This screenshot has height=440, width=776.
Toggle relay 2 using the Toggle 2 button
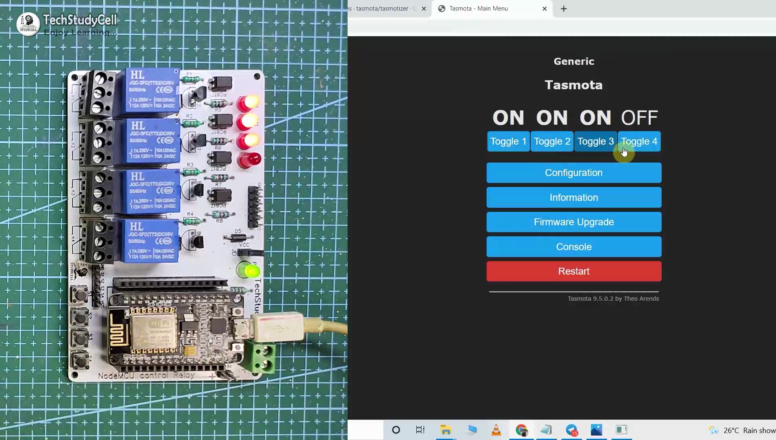[x=552, y=141]
